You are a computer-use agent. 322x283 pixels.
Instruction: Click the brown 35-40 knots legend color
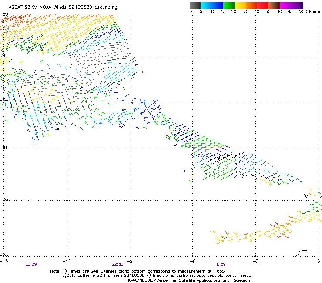274,5
